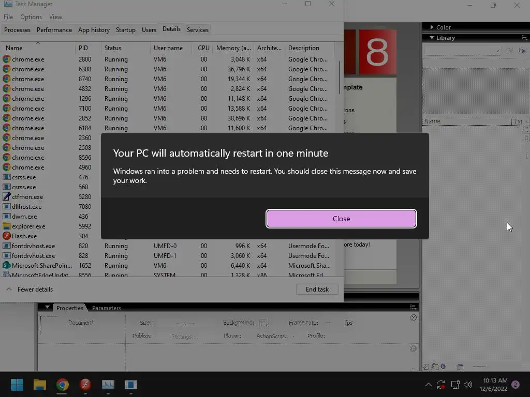Expand the Color panel in Flash

432,27
